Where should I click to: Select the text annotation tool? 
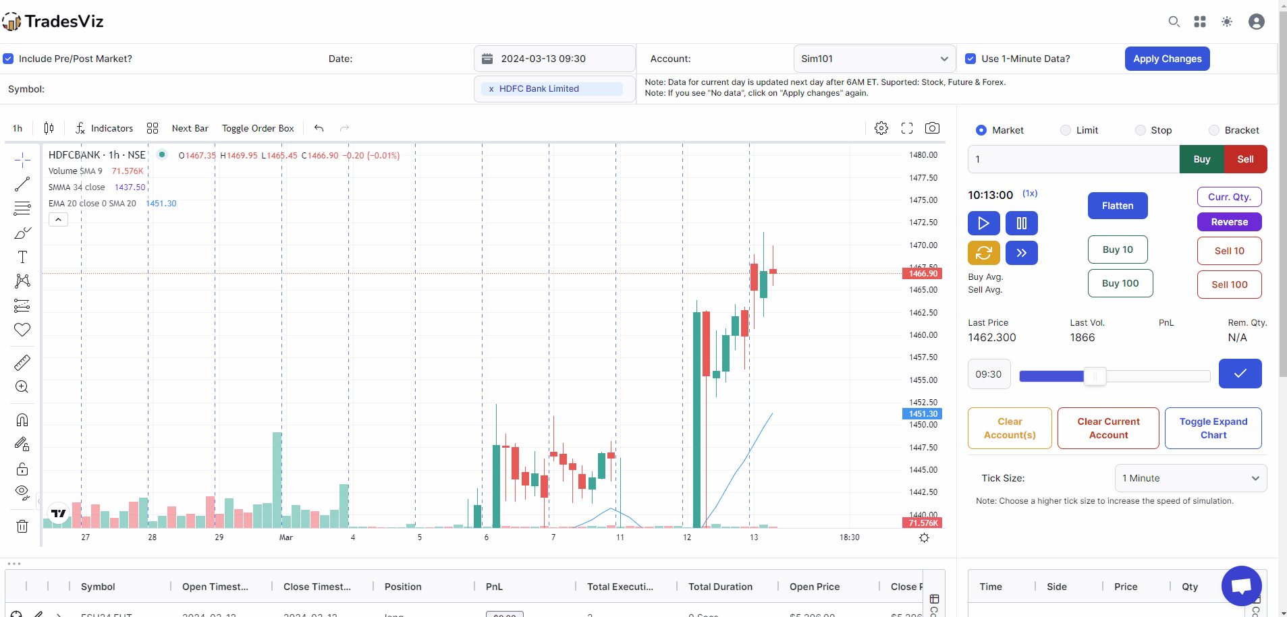(22, 257)
